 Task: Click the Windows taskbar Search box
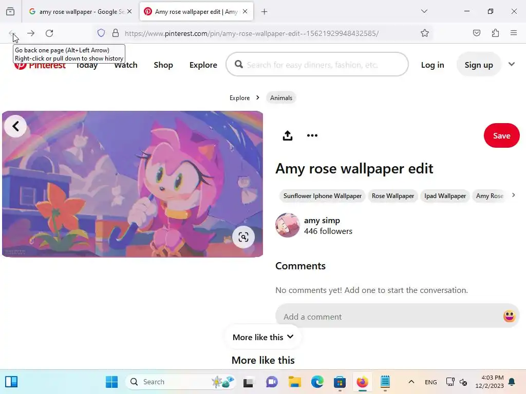coord(180,382)
